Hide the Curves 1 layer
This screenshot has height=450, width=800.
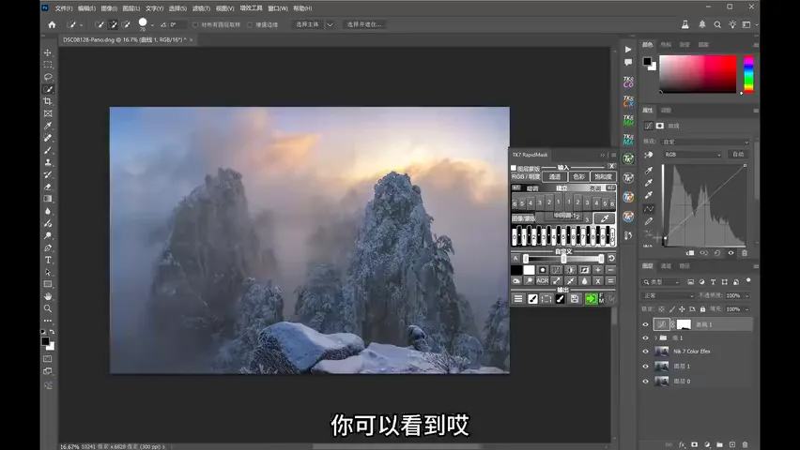click(x=645, y=324)
